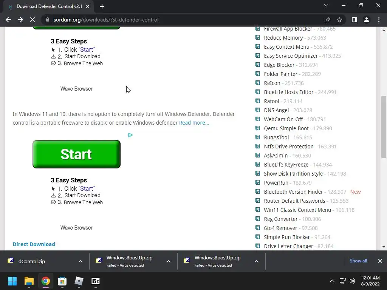The image size is (387, 290).
Task: Open Reg Converter link
Action: coord(280,219)
